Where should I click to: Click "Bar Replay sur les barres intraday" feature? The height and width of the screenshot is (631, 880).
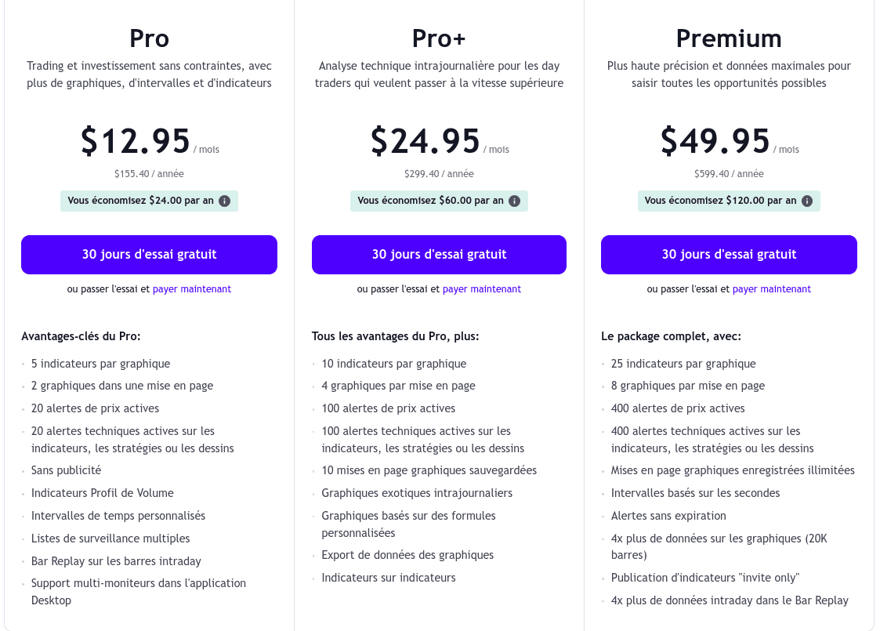[x=116, y=561]
